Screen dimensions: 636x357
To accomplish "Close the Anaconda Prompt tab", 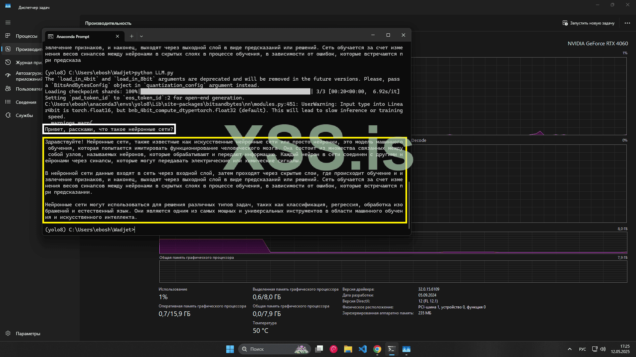I will 118,36.
